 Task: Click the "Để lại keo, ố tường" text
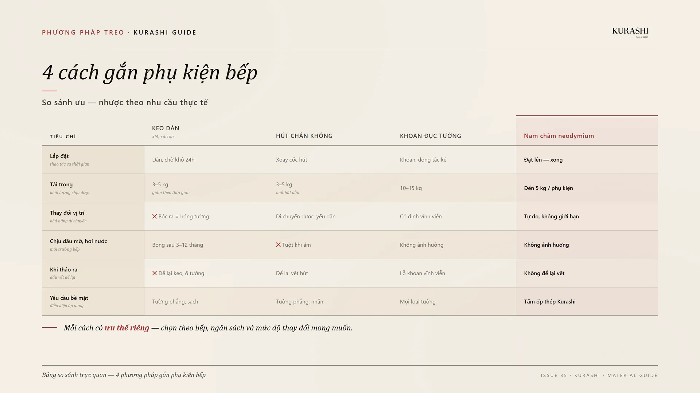point(181,273)
